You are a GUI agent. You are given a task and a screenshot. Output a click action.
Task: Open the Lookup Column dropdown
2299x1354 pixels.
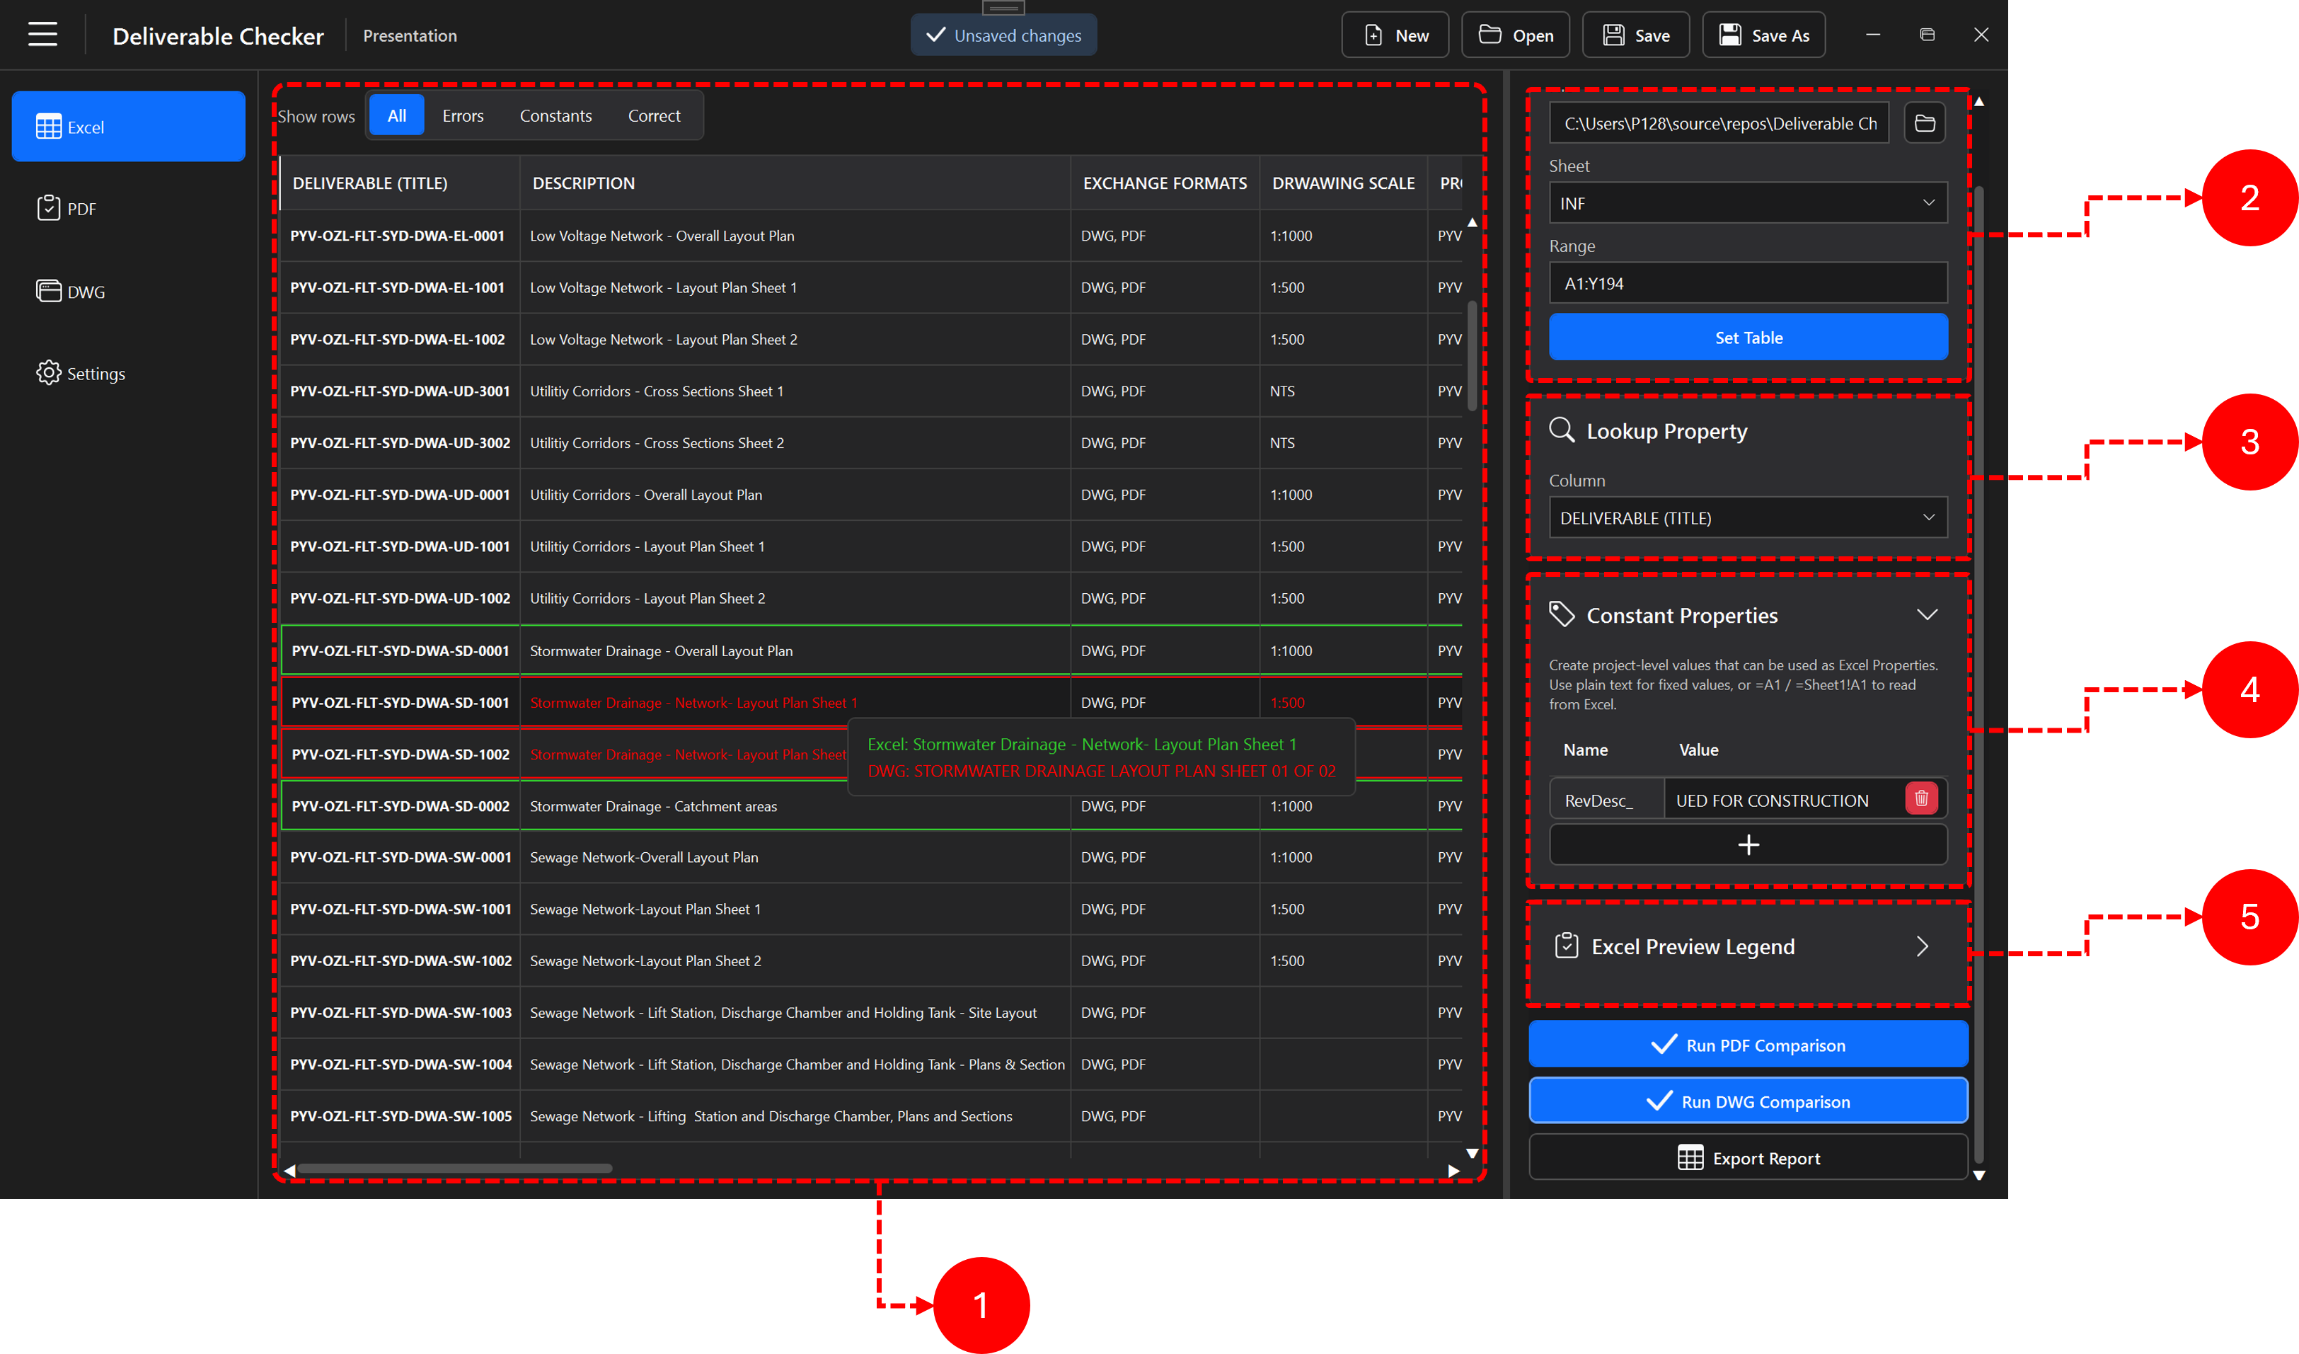point(1748,518)
